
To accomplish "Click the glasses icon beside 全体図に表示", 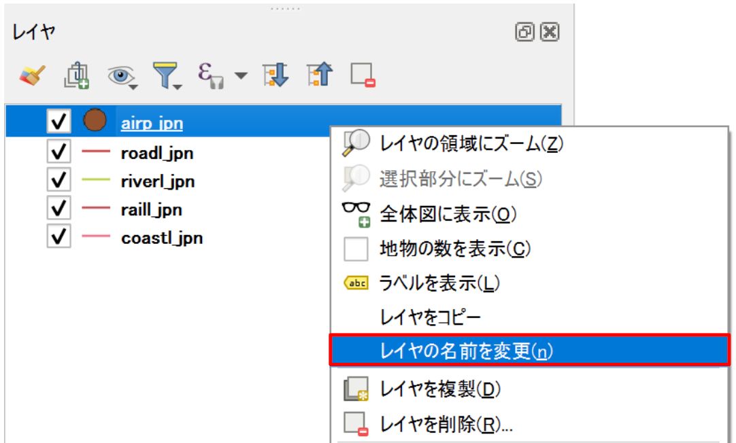I will pyautogui.click(x=356, y=214).
